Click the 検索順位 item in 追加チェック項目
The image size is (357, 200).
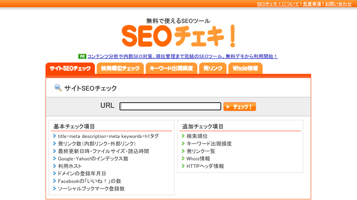click(197, 136)
